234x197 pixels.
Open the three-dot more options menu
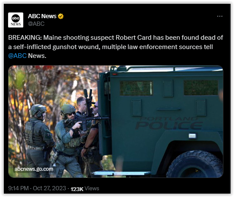tap(220, 16)
